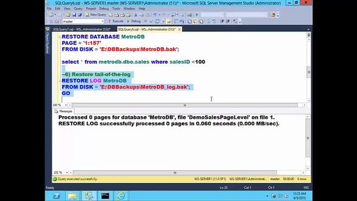Open the Find combo box in the toolbar

tap(247, 15)
